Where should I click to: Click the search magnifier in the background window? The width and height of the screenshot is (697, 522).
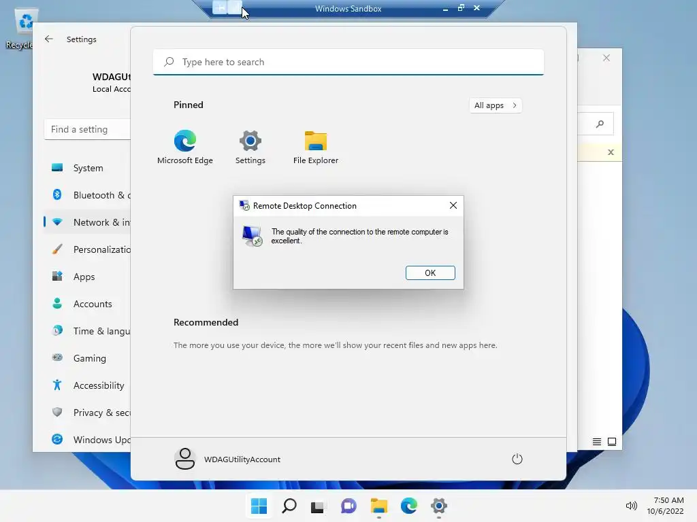coord(600,124)
